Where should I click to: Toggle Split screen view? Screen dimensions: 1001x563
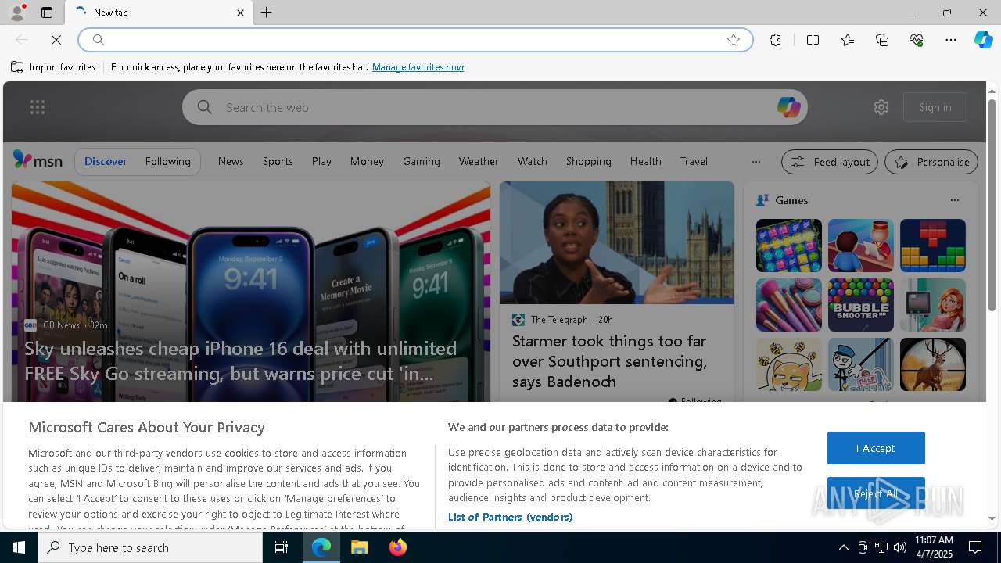[x=813, y=40]
